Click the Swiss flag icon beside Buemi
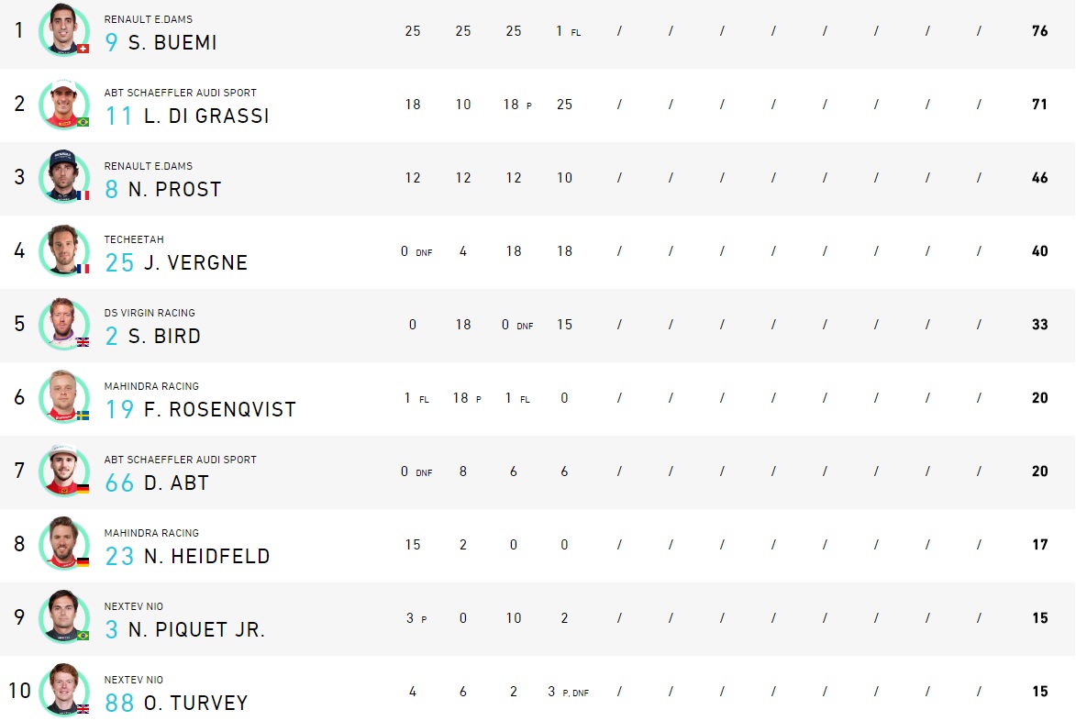This screenshot has width=1076, height=721. click(x=83, y=49)
